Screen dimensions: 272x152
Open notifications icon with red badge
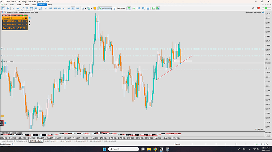[258, 8]
